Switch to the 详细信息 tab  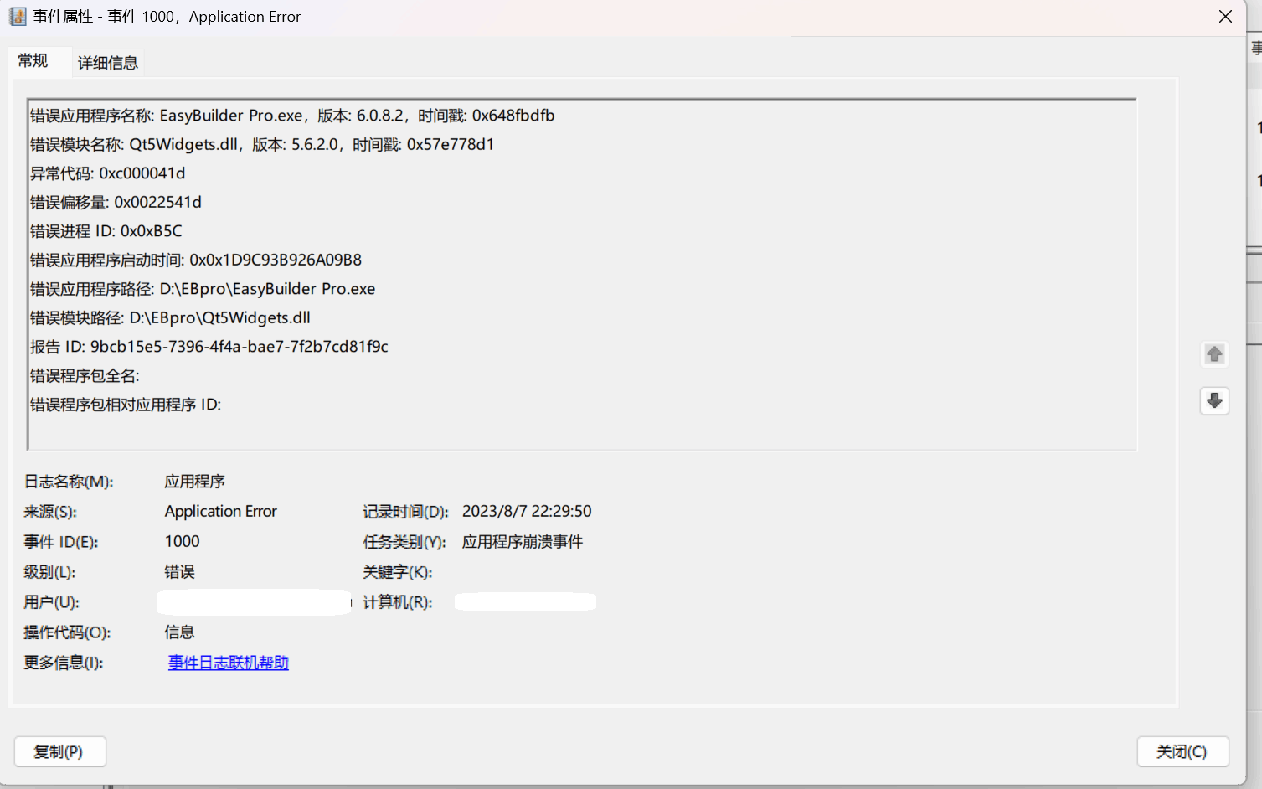coord(108,63)
